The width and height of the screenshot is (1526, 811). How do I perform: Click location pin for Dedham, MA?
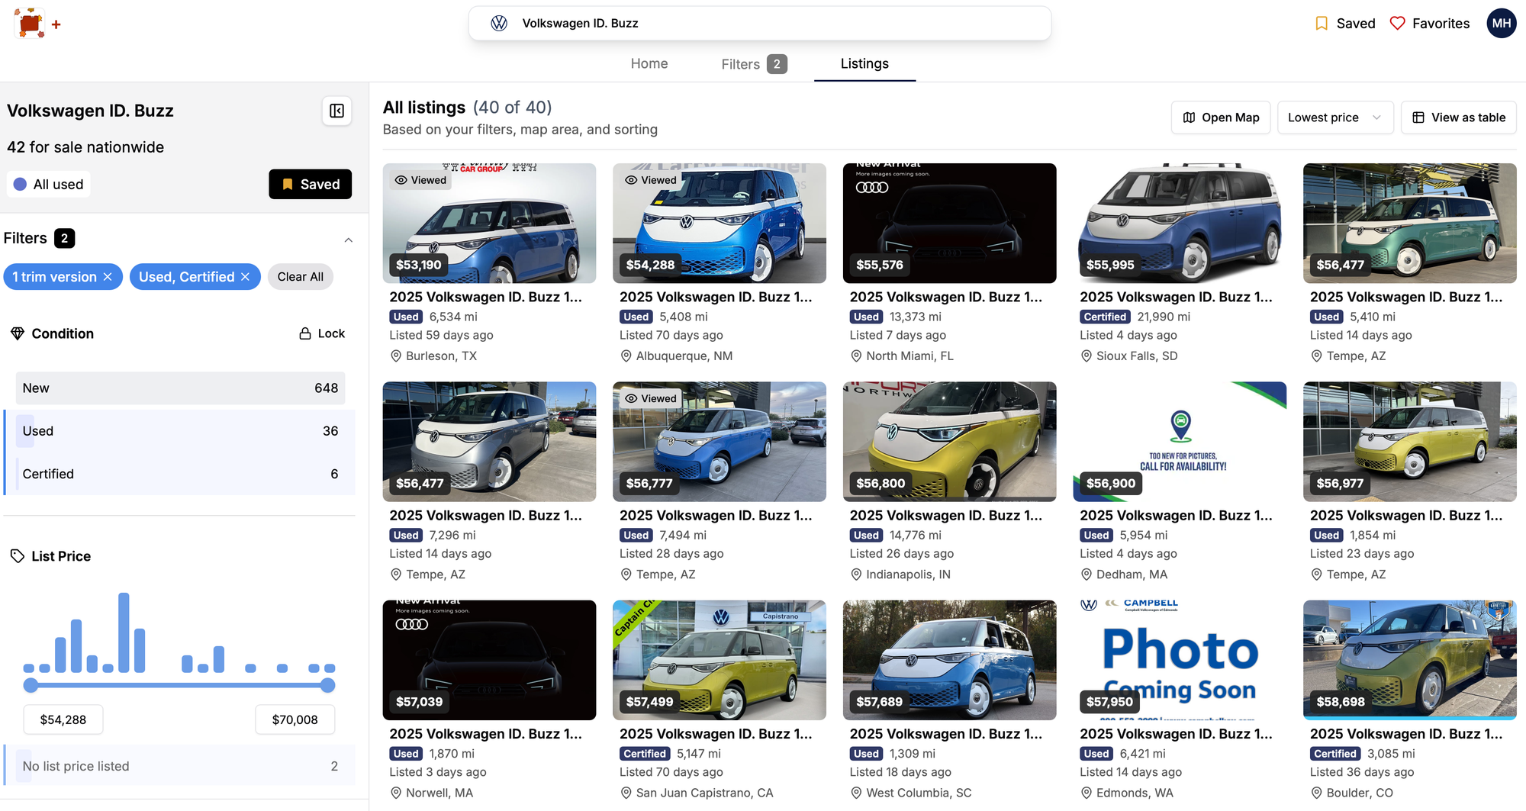click(x=1087, y=574)
